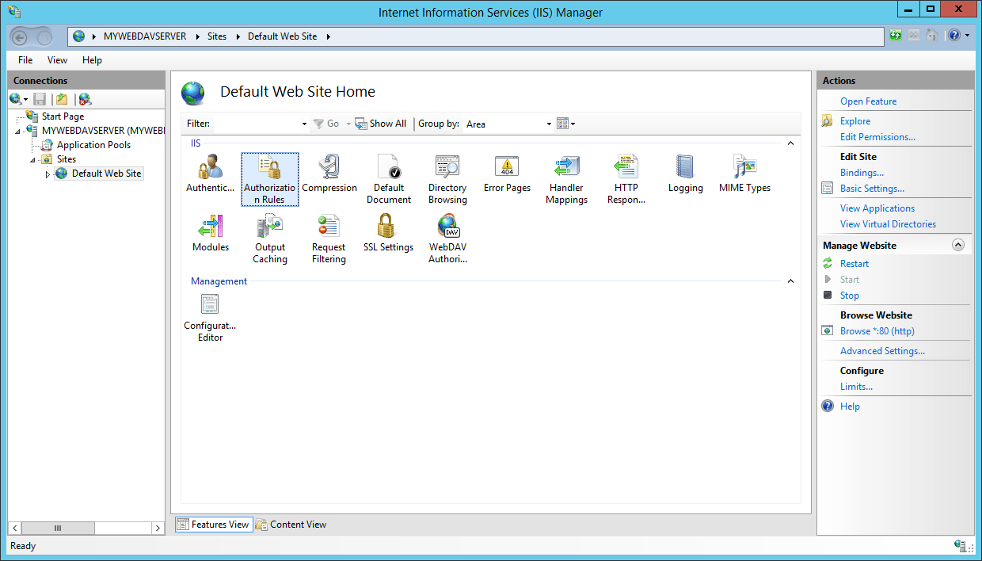Open the Modules feature
The width and height of the screenshot is (982, 561).
tap(211, 234)
